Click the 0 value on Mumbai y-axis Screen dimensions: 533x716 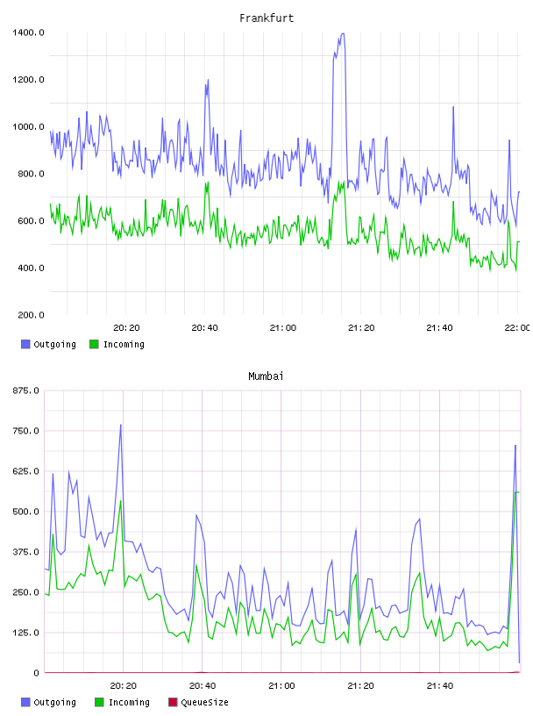(x=37, y=673)
